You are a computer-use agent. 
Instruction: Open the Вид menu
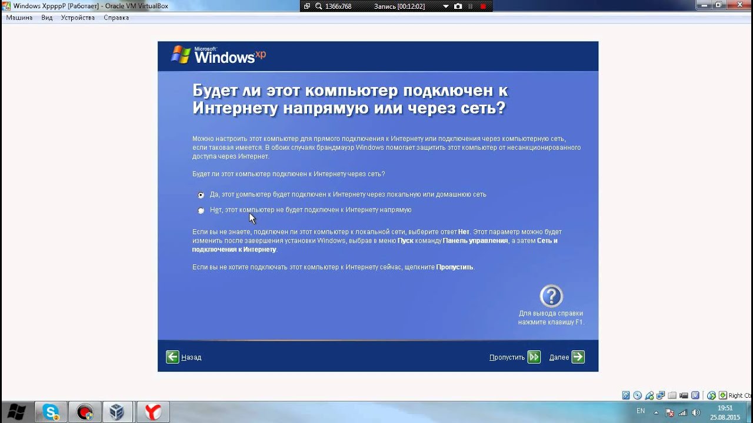point(47,18)
